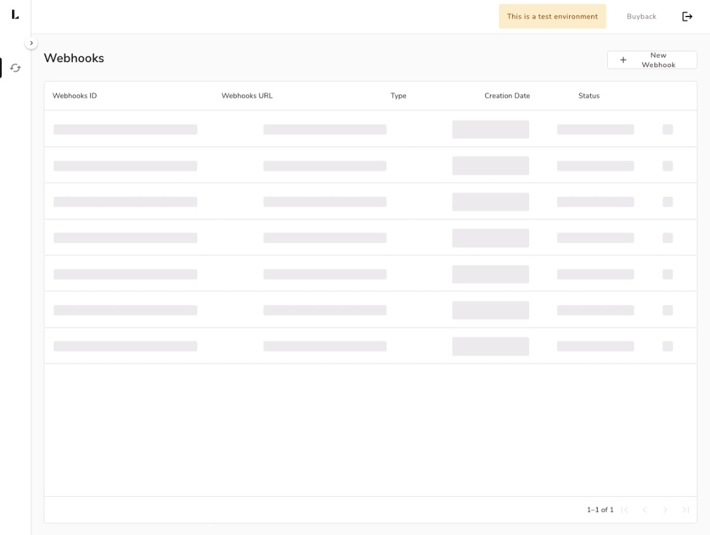Select the Buyback label in the header
Image resolution: width=710 pixels, height=535 pixels.
pos(641,16)
